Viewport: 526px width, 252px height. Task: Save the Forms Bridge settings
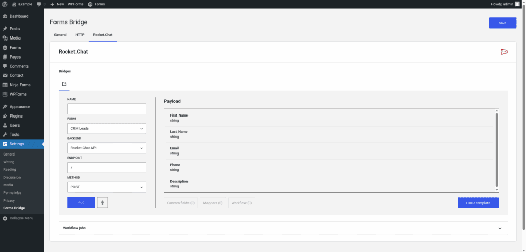click(502, 23)
